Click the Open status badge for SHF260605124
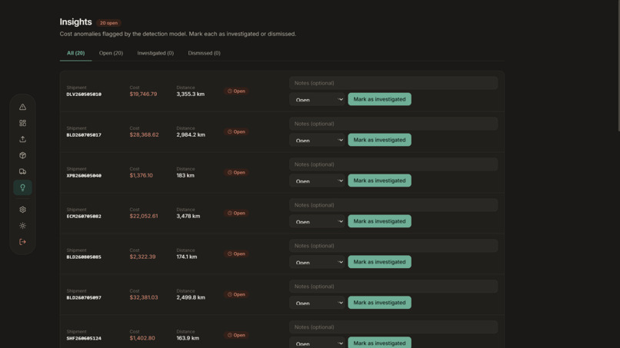This screenshot has width=620, height=348. click(x=236, y=336)
